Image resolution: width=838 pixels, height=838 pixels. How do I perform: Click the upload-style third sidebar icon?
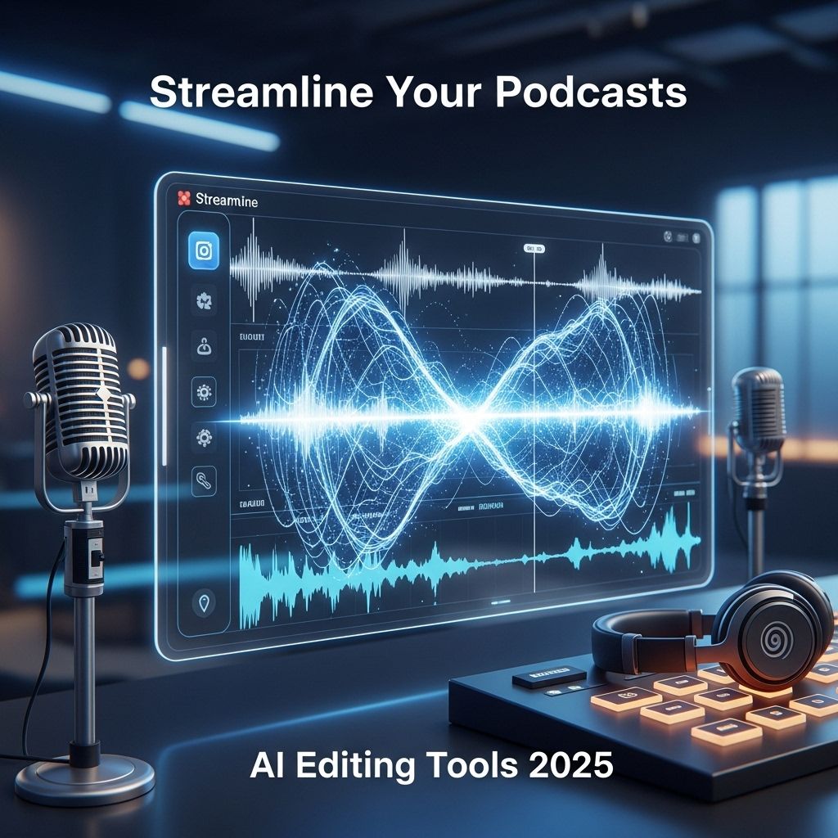[x=203, y=347]
